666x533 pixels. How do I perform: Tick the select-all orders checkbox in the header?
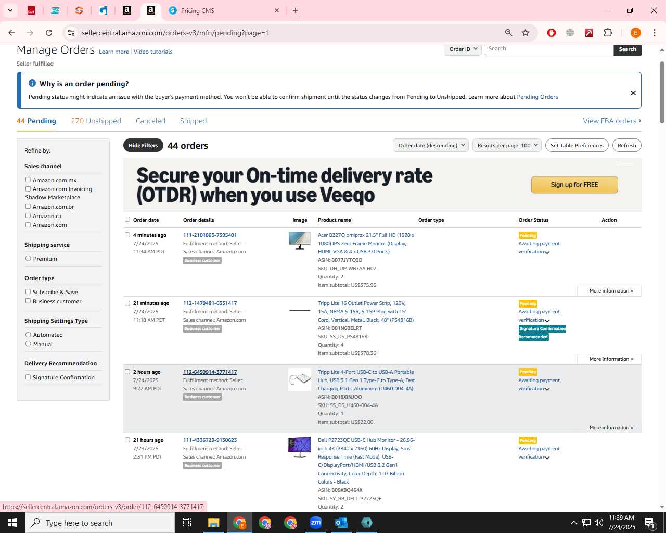127,219
